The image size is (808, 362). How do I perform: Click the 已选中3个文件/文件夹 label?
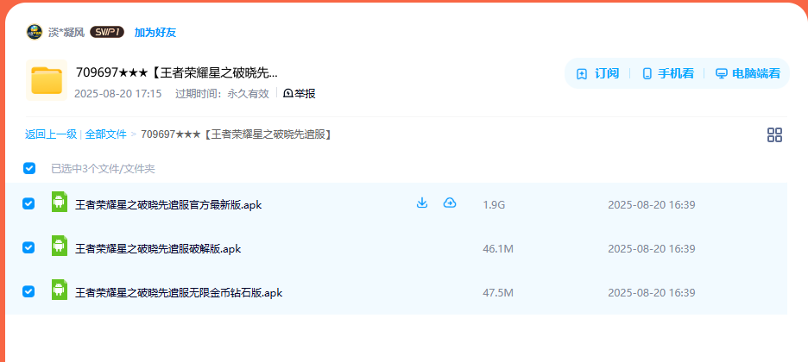tap(103, 169)
